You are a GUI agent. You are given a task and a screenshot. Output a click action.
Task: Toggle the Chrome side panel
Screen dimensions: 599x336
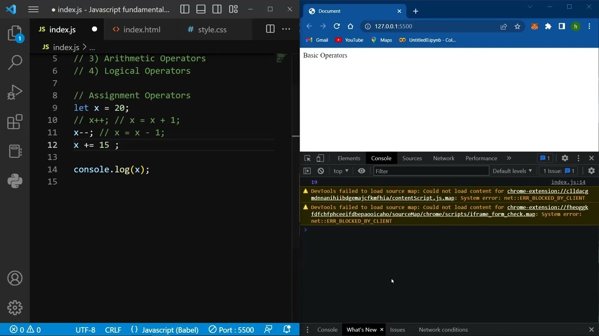coord(562,27)
